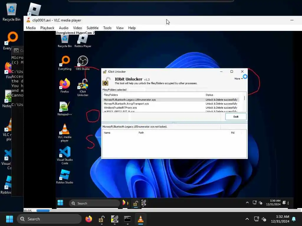Image resolution: width=302 pixels, height=226 pixels.
Task: Switch to IObit Unlocker on the real taskbar
Action: pyautogui.click(x=101, y=219)
